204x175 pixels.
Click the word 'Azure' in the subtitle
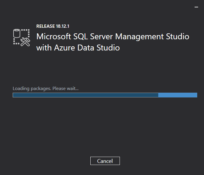click(64, 48)
